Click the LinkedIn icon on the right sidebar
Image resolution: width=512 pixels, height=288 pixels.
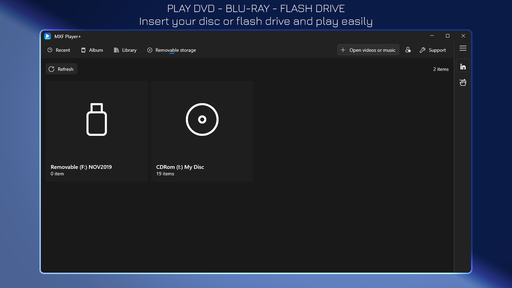point(463,65)
